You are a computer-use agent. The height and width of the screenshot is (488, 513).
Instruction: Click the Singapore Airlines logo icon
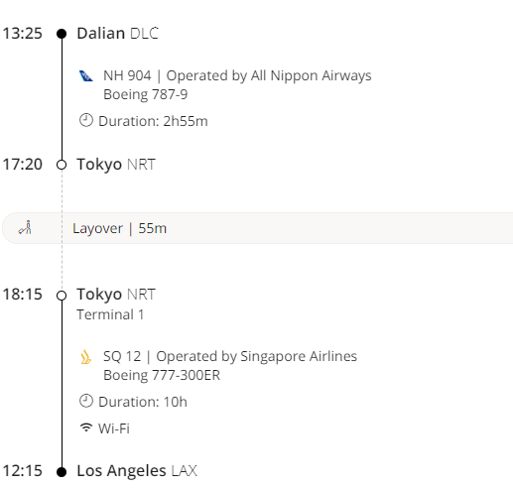(x=86, y=357)
